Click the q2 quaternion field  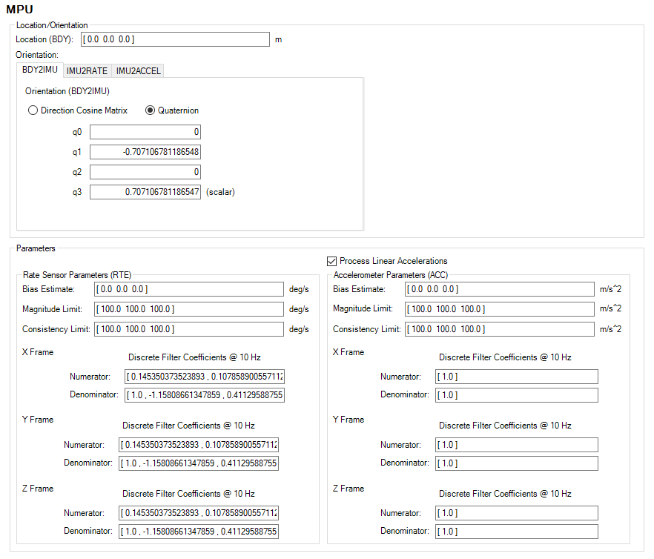pyautogui.click(x=145, y=172)
